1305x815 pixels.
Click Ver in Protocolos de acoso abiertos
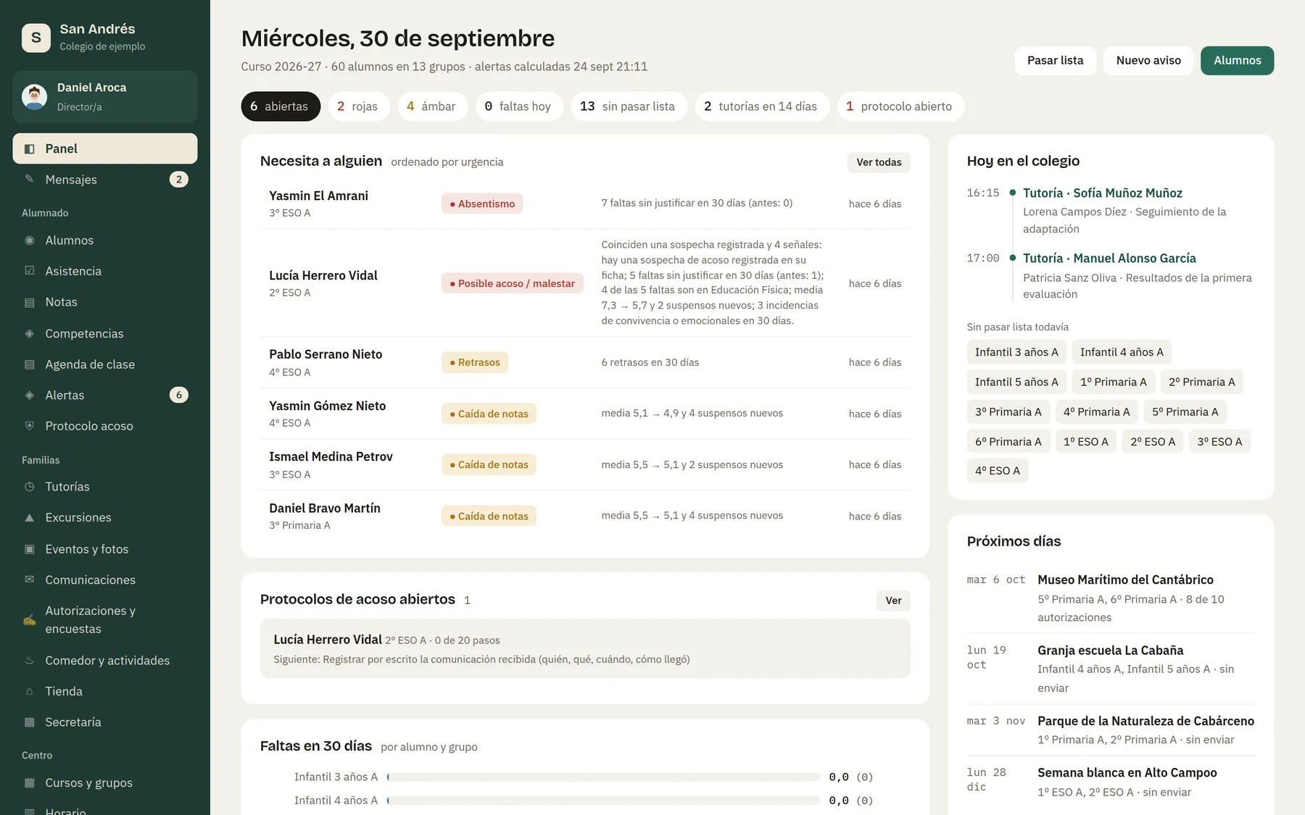(893, 601)
